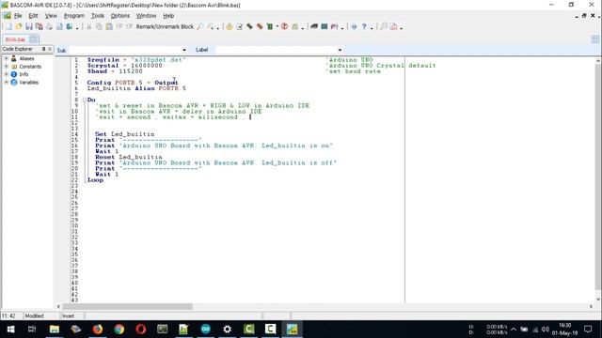
Task: Click the Find magnifier toolbar icon
Action: (x=199, y=26)
